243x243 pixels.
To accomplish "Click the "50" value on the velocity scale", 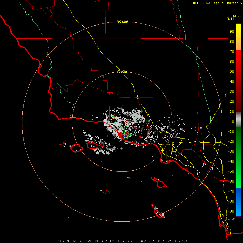I will tap(232, 72).
